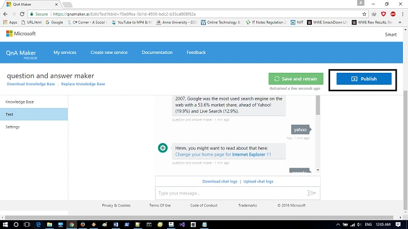Open the C# Corner bookmark
The image size is (408, 229).
click(x=87, y=23)
